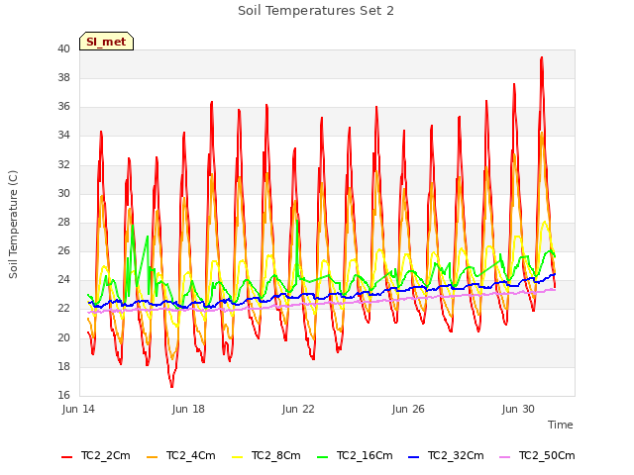The height and width of the screenshot is (475, 634).
Task: Select the TC2_16Cm legend label
Action: coord(365,455)
